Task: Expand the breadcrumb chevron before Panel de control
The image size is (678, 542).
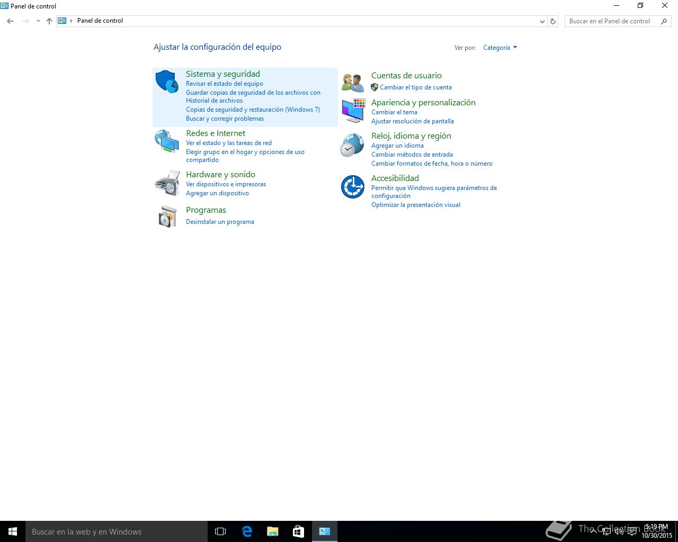Action: click(x=72, y=21)
